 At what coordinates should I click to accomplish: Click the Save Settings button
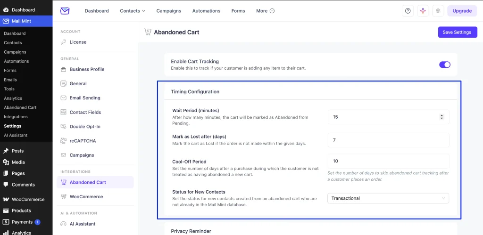[x=458, y=32]
